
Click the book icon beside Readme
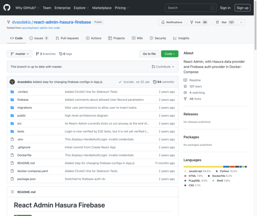(x=185, y=80)
